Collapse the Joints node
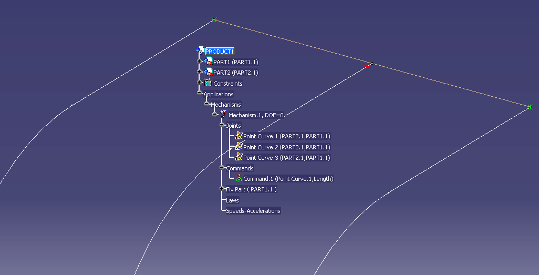This screenshot has width=539, height=275. (222, 125)
